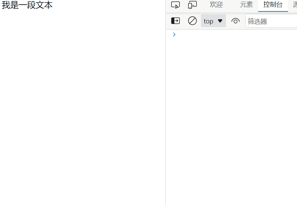Open the top context dropdown
The height and width of the screenshot is (205, 297).
[213, 21]
